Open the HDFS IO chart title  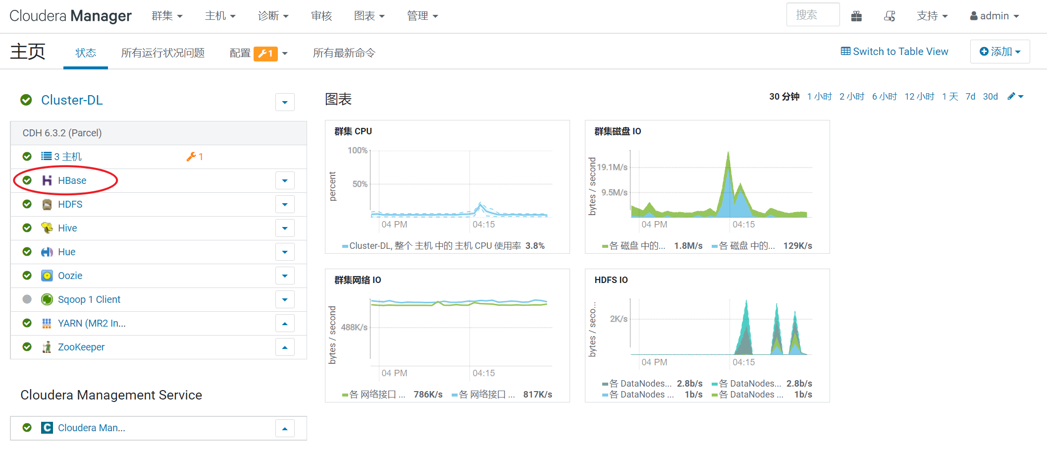click(x=611, y=280)
